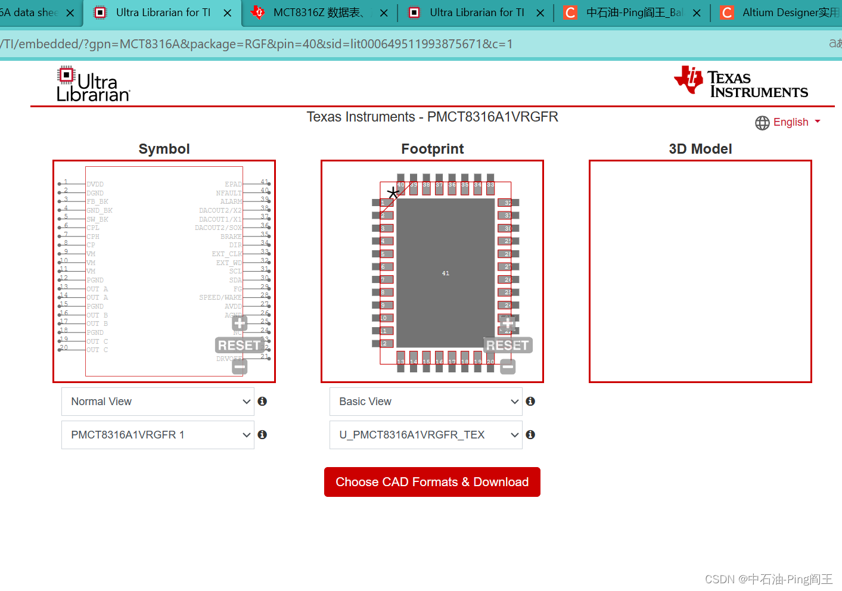Click the pin 1 star marker in footprint

tap(393, 193)
